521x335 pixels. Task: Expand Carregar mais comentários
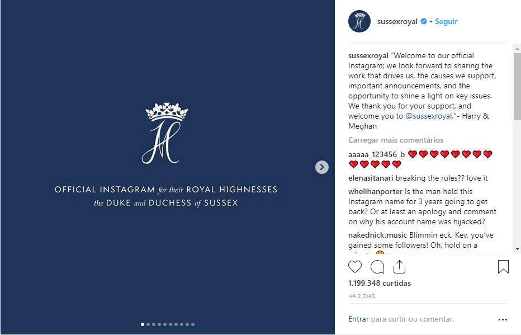396,140
